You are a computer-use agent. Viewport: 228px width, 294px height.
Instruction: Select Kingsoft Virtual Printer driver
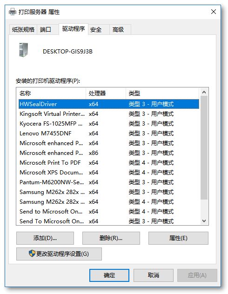pos(109,114)
